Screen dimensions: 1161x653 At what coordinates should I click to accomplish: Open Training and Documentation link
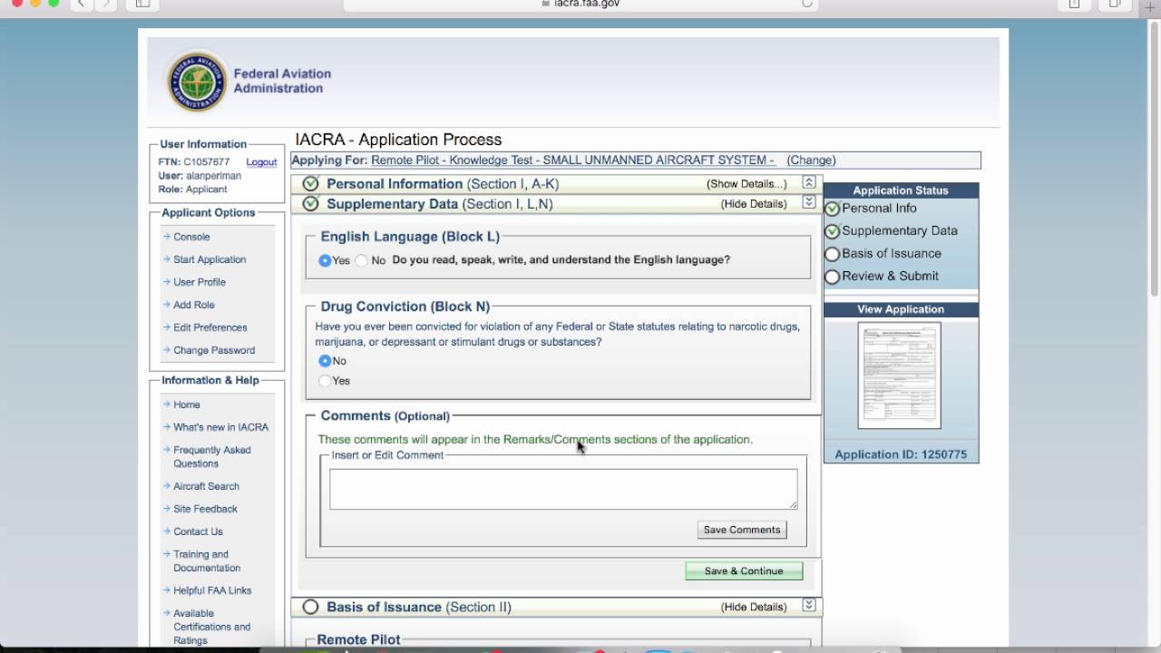207,560
